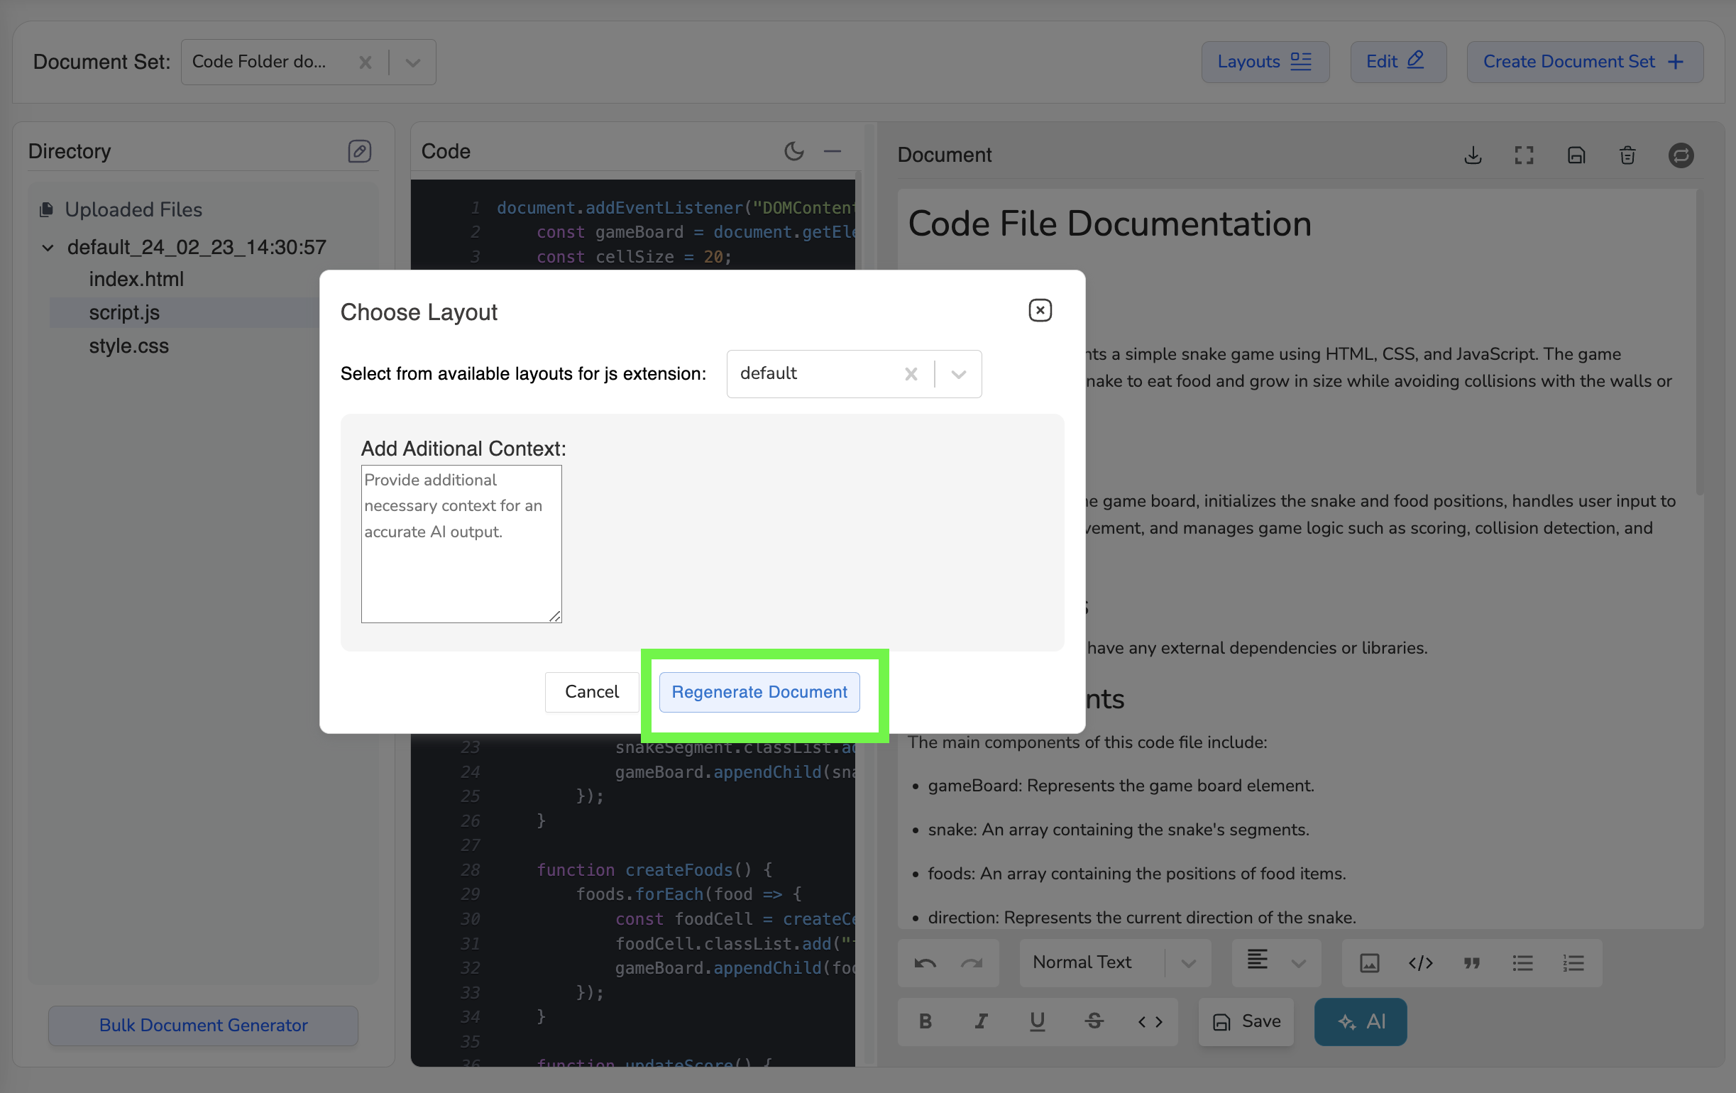Toggle italic formatting
This screenshot has width=1736, height=1093.
click(981, 1021)
